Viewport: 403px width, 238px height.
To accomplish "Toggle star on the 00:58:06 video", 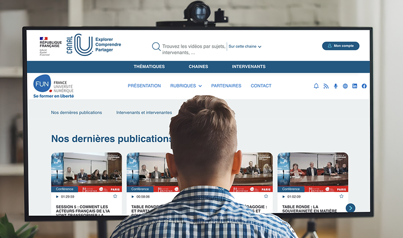I will (x=190, y=196).
